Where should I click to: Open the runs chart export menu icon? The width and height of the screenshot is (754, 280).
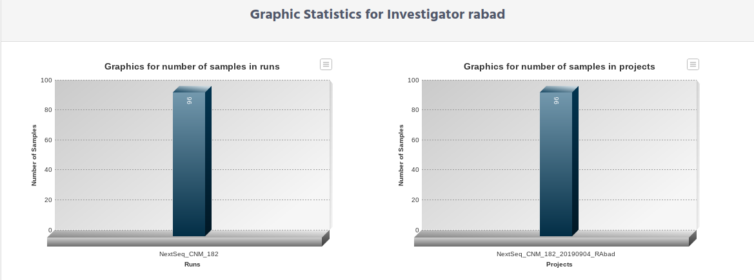326,64
